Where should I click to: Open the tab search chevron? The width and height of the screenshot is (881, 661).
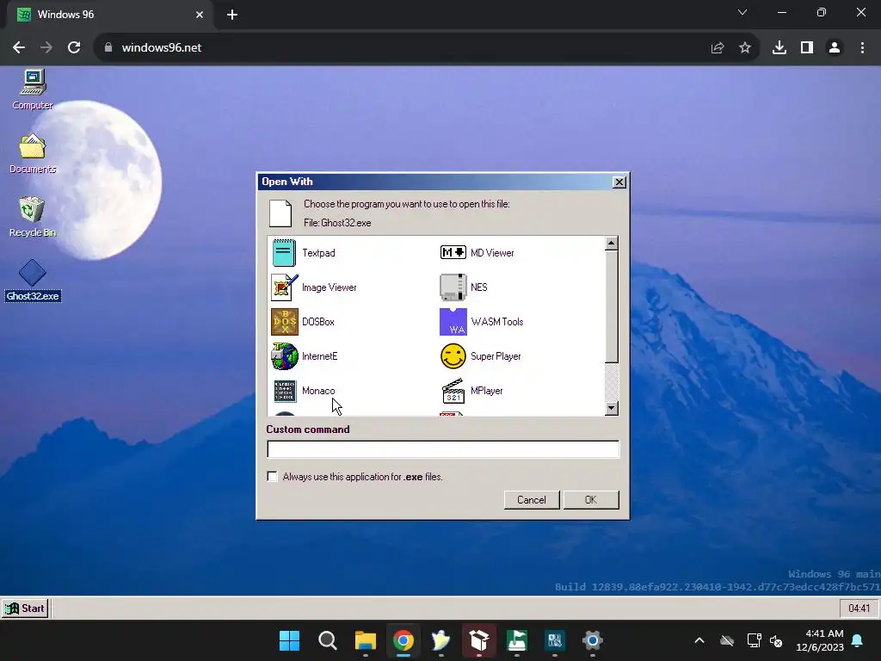click(x=742, y=12)
